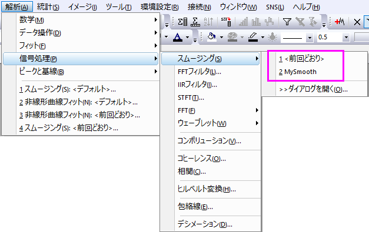Open FFTフィルタ(L)... dialog
Image resolution: width=369 pixels, height=232 pixels.
[211, 72]
